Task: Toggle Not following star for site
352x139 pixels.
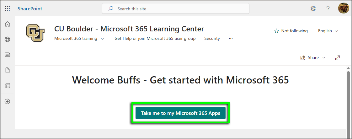Action: [291, 31]
